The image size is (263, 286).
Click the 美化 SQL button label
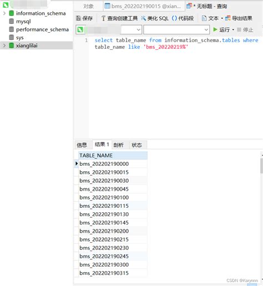(x=158, y=18)
